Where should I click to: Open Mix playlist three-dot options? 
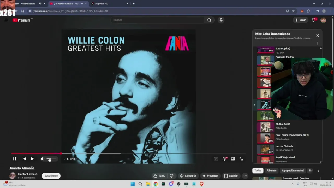[318, 43]
